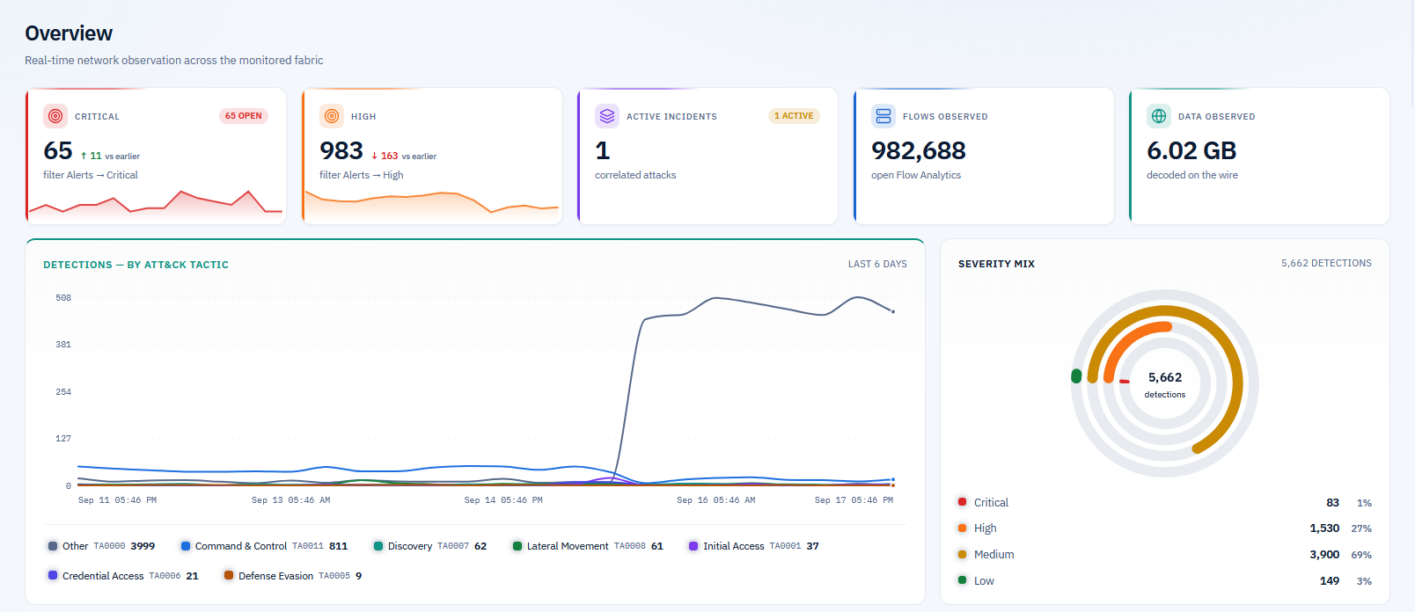This screenshot has height=612, width=1415.
Task: Click the 983 high alerts count
Action: [341, 151]
